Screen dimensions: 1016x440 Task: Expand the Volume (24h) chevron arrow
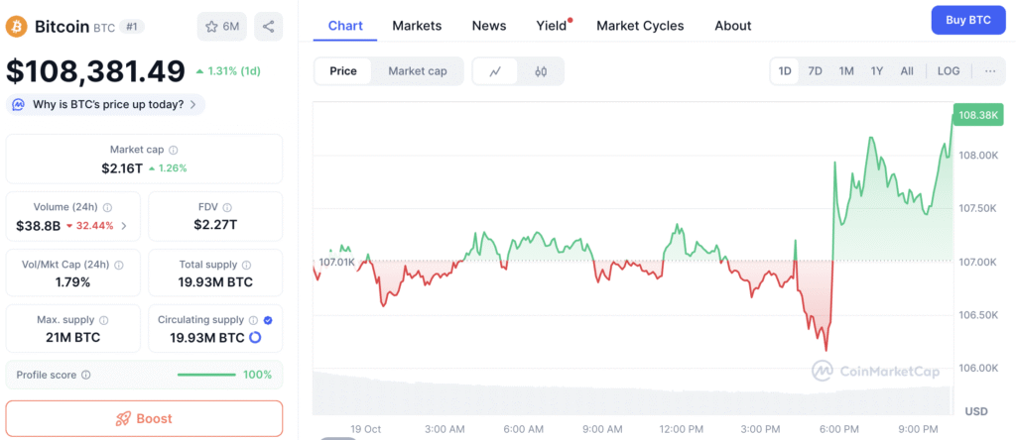pos(124,226)
